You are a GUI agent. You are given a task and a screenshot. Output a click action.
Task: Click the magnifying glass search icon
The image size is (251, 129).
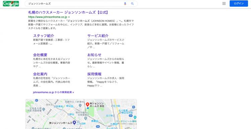tap(133, 4)
